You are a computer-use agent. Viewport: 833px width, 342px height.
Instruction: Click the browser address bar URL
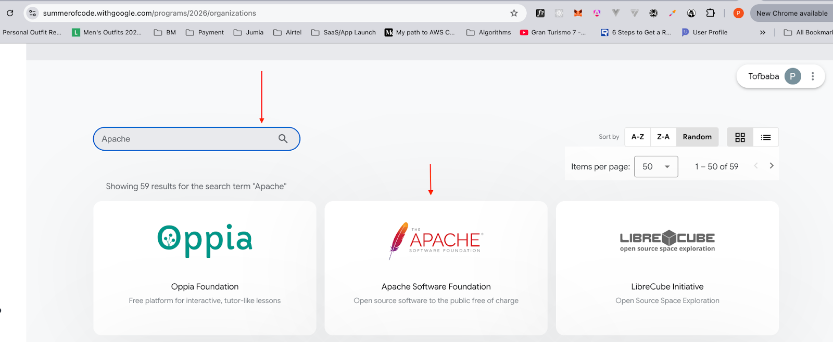(x=149, y=13)
